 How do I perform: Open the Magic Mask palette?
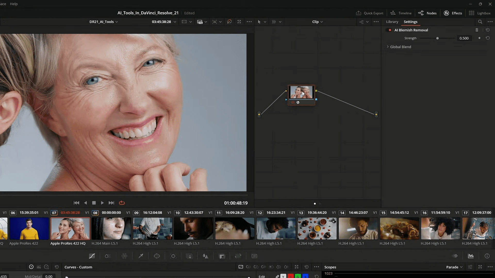(x=189, y=256)
